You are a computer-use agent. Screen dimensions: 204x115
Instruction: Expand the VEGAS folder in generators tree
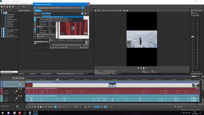pos(2,33)
